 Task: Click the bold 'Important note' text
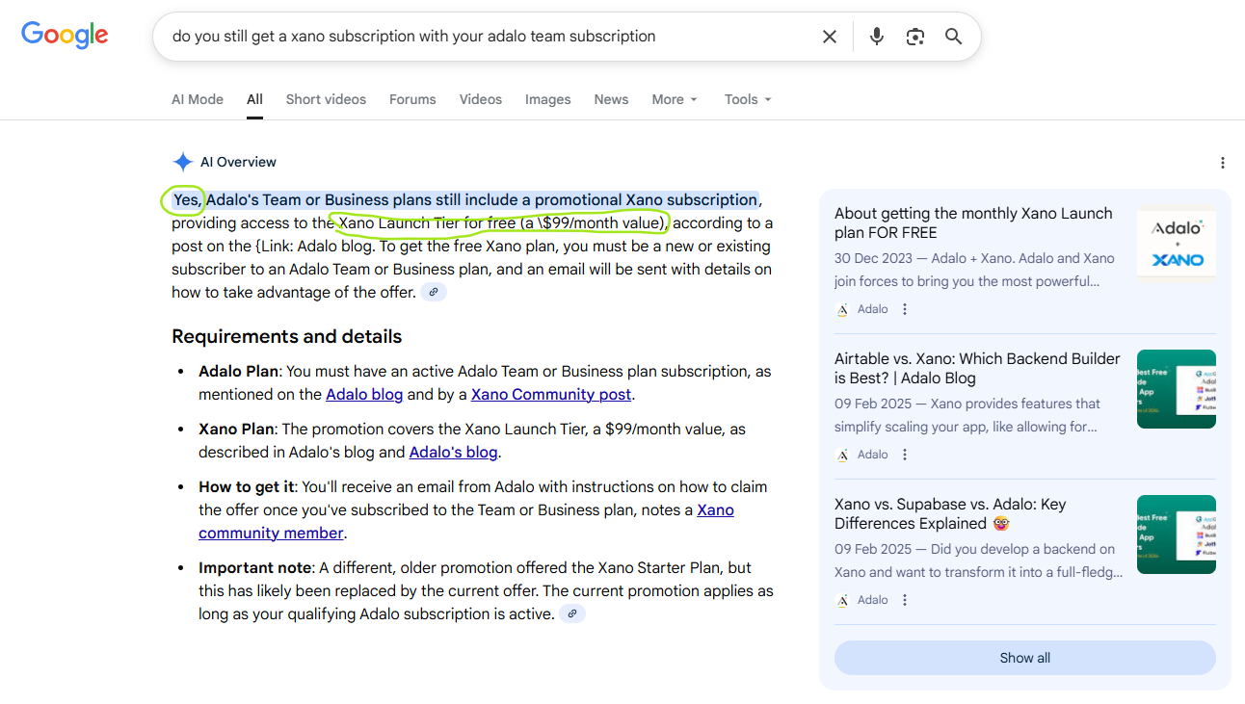pos(255,567)
